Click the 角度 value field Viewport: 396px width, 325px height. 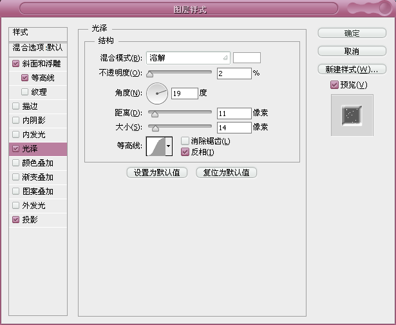tap(185, 94)
